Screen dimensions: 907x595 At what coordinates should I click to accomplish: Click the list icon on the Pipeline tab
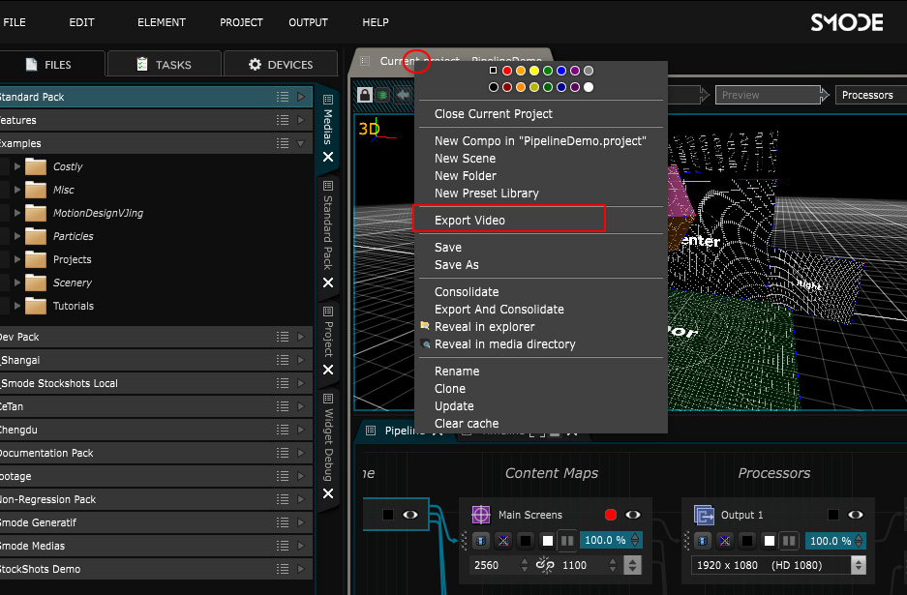click(371, 431)
